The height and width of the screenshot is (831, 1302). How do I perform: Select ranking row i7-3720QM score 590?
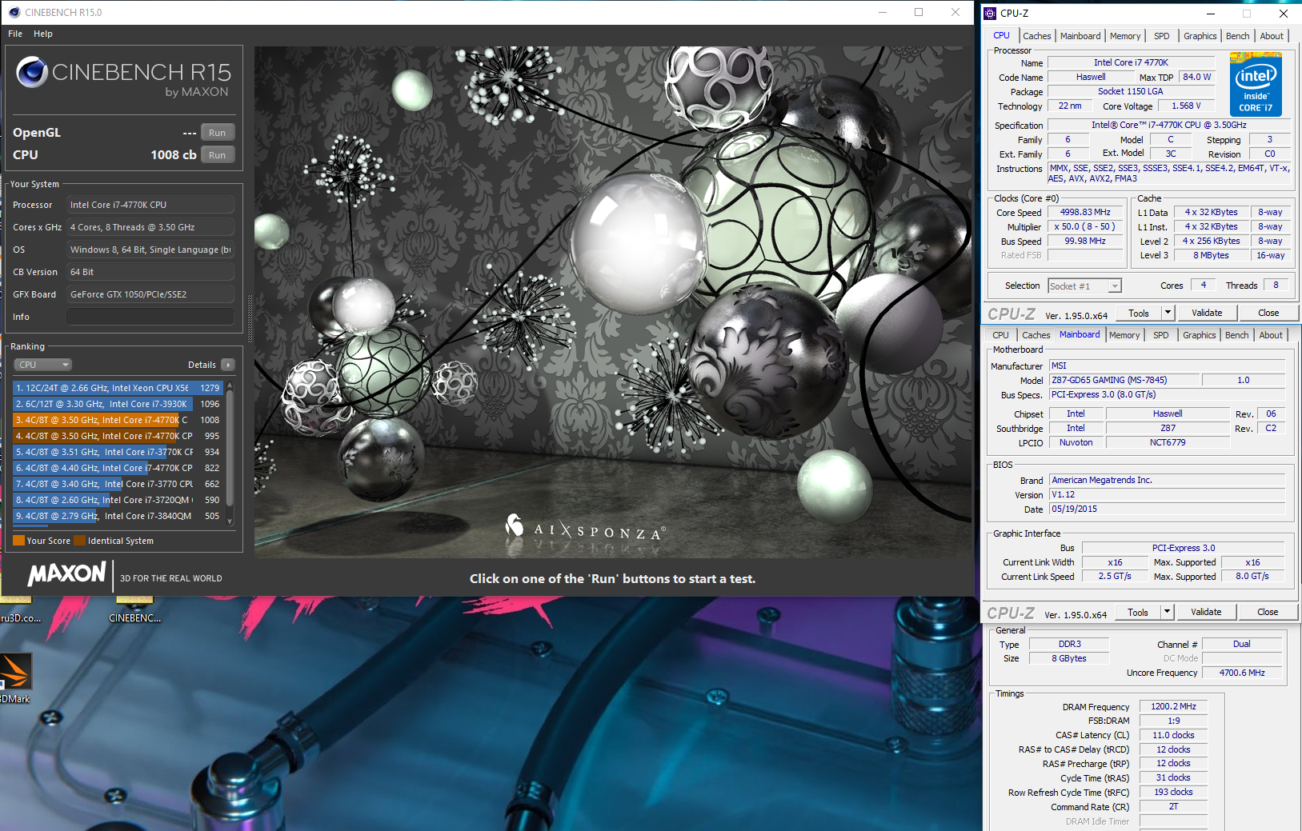point(118,500)
